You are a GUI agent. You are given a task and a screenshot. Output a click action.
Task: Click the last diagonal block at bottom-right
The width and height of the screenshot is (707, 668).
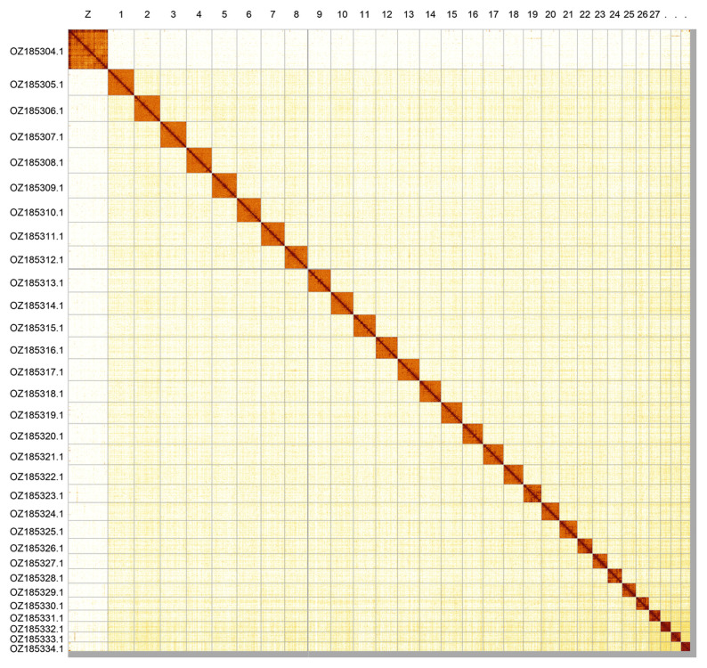tap(685, 648)
